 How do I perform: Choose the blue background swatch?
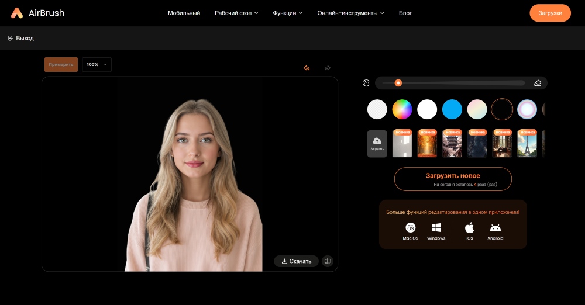[452, 109]
